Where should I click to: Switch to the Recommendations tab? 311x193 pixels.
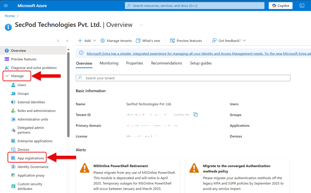[166, 63]
